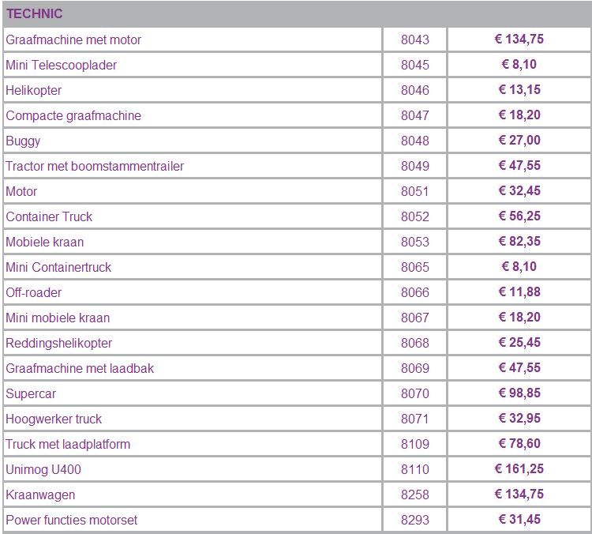592x534 pixels.
Task: Click price € 8,10 of Mini Containertruck
Action: point(519,267)
